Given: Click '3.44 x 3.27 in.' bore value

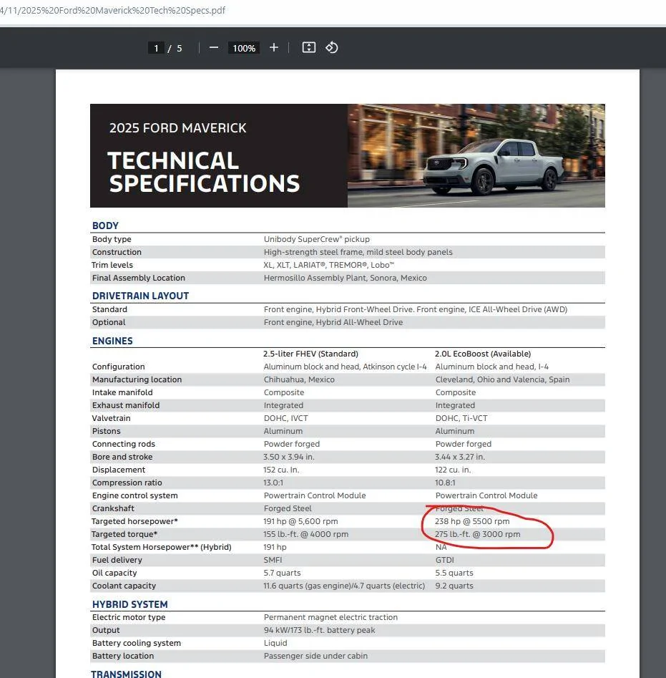Looking at the screenshot, I should (460, 457).
